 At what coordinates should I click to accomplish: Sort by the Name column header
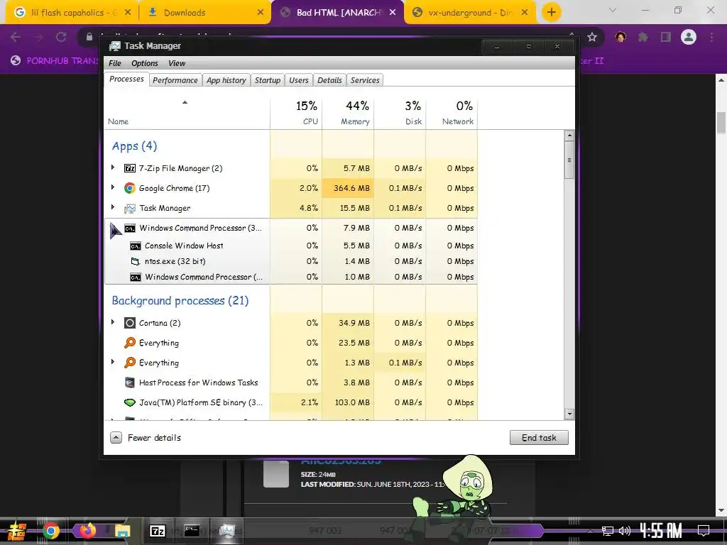click(187, 113)
